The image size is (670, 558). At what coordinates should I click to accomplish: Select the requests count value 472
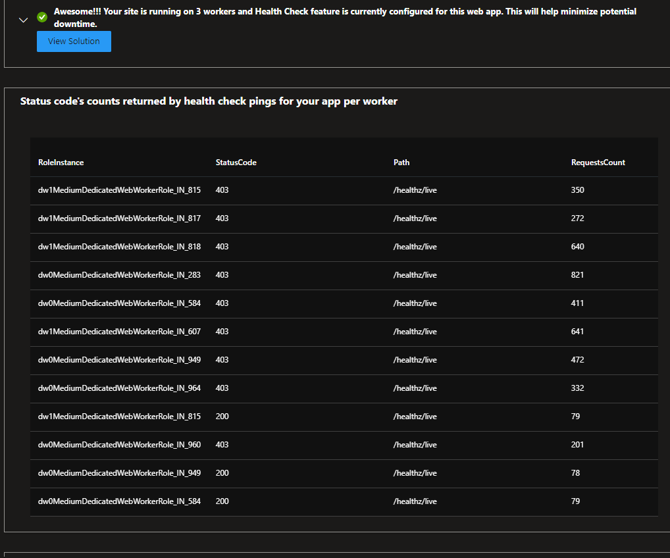[x=577, y=360]
